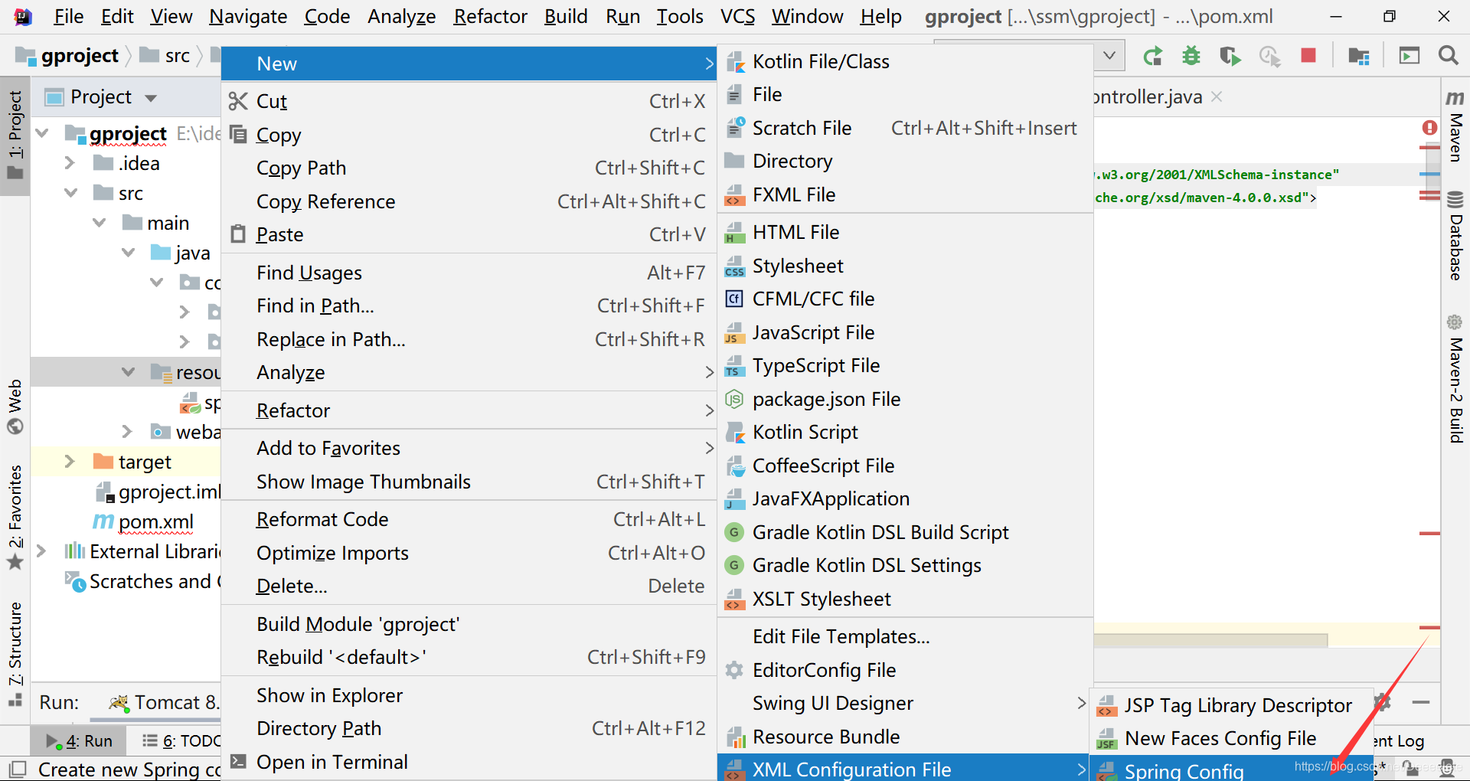Image resolution: width=1470 pixels, height=781 pixels.
Task: Select package.json File entry
Action: tap(905, 399)
